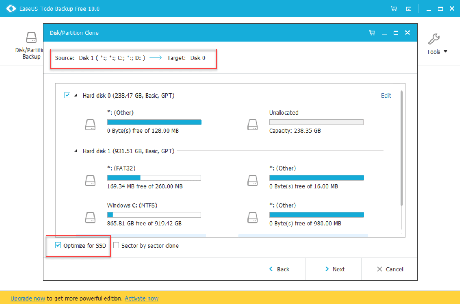The width and height of the screenshot is (460, 304).
Task: Enable Sector by sector clone
Action: point(116,245)
